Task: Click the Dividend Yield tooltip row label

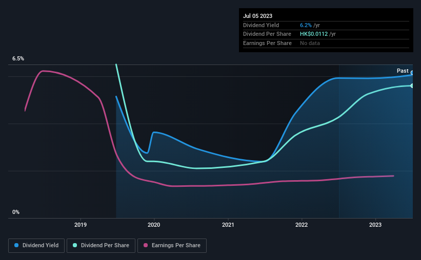Action: pyautogui.click(x=261, y=25)
